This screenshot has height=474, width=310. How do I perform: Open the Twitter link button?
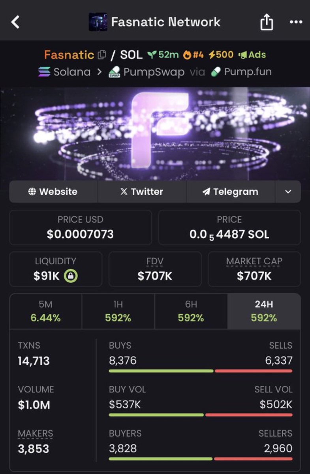pos(142,192)
